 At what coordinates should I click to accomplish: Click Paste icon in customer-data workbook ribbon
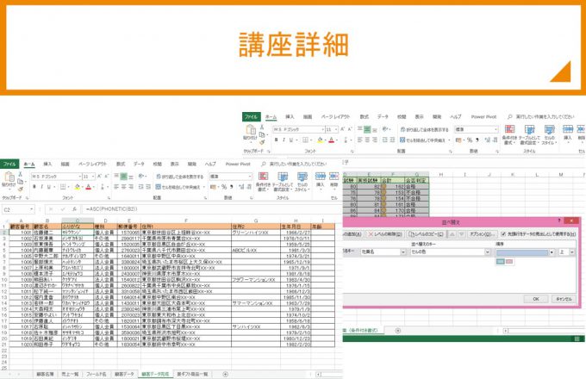(9, 177)
